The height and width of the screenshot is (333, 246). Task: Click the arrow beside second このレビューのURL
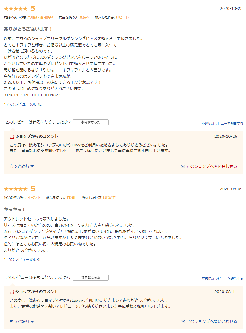(x=4, y=259)
